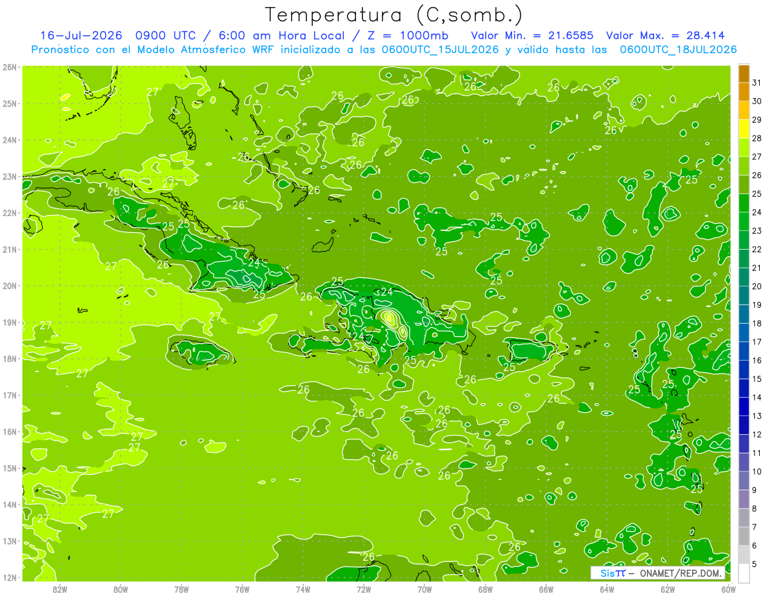774x598 pixels.
Task: Click the color scale label "20"
Action: tap(757, 286)
